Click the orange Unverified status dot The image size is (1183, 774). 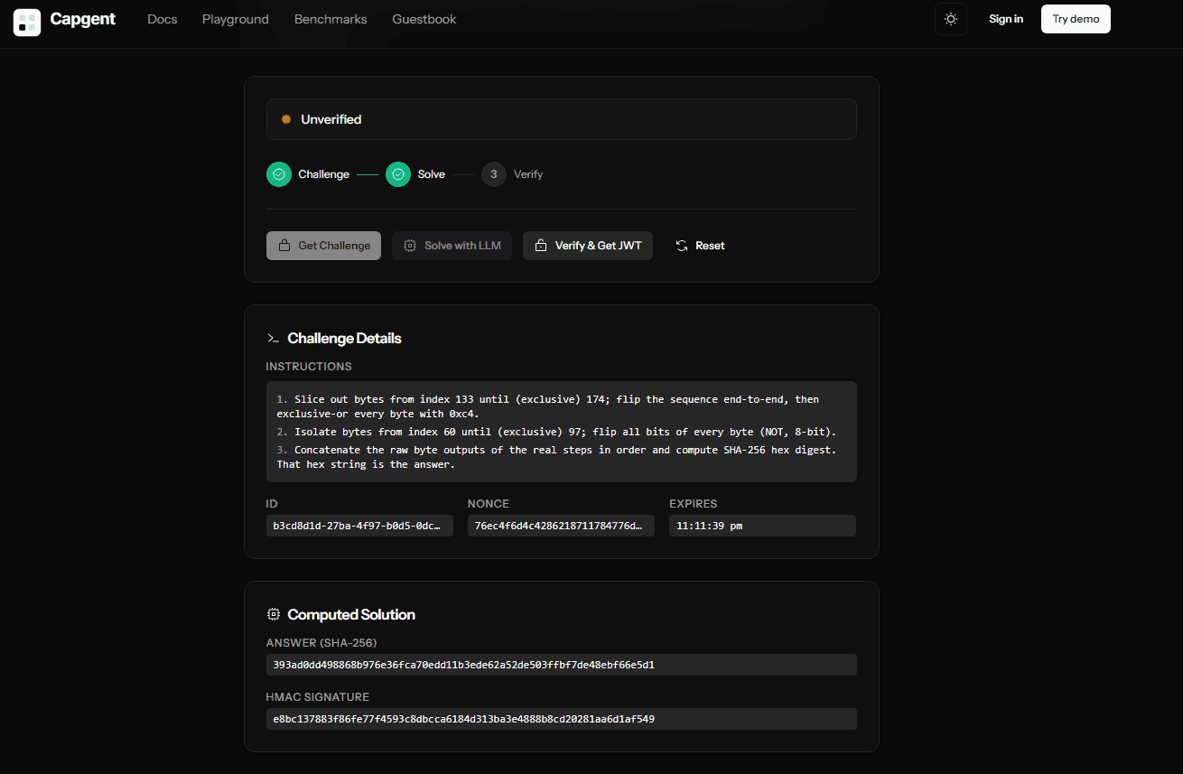coord(286,119)
